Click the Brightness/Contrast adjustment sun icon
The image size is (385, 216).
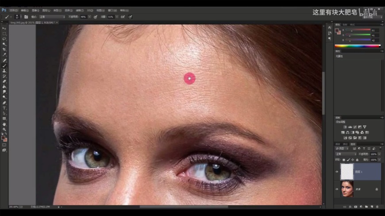click(345, 127)
